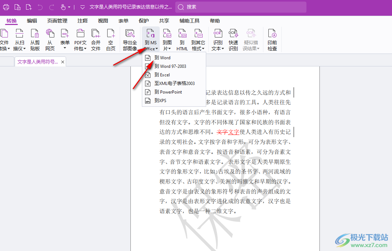
Task: Click the 合并文件 icon
Action: 96,33
